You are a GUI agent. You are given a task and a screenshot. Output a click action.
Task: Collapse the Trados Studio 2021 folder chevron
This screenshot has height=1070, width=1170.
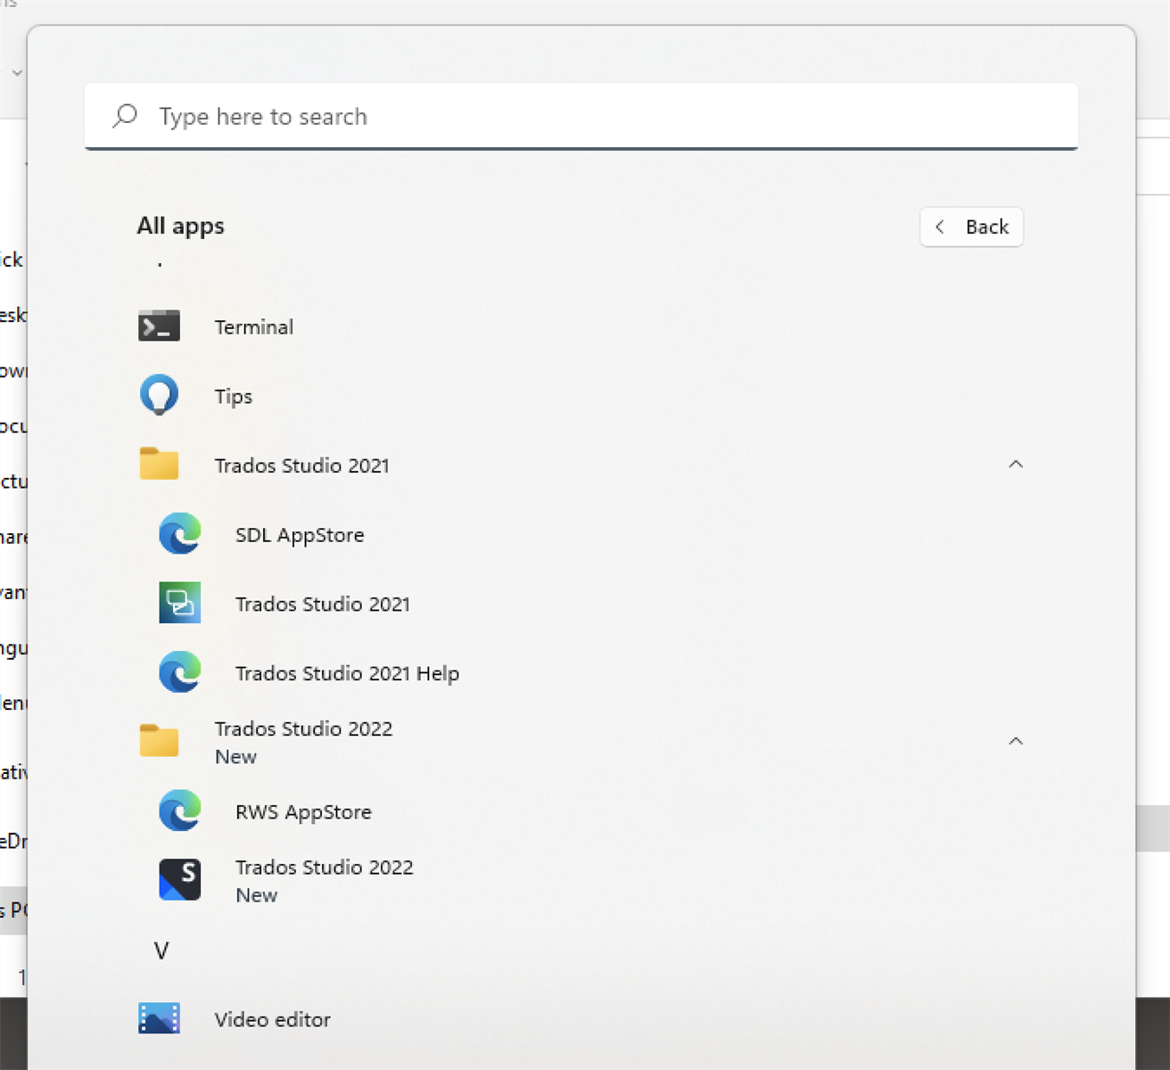tap(1015, 465)
